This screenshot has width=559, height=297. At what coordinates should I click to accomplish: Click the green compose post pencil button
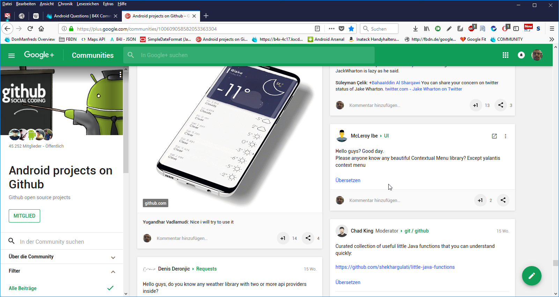pos(531,276)
